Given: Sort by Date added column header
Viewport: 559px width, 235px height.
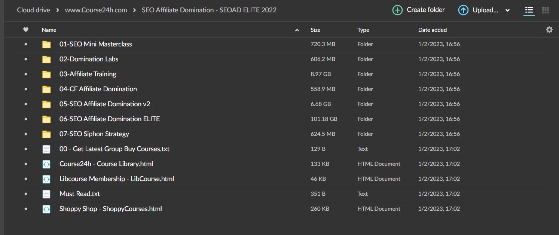Looking at the screenshot, I should pyautogui.click(x=432, y=30).
